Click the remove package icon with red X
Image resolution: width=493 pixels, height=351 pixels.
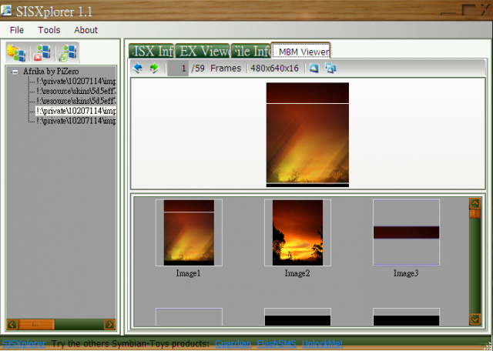pyautogui.click(x=42, y=53)
